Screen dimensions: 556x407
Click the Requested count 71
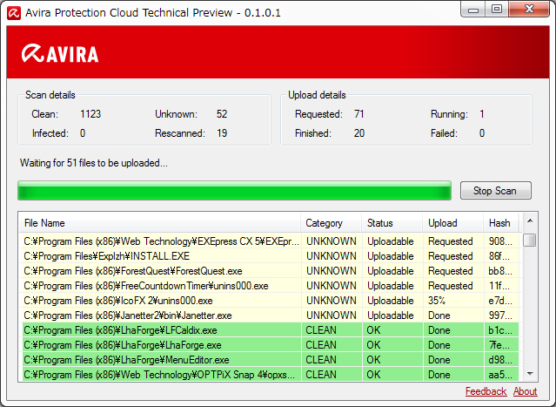point(359,114)
